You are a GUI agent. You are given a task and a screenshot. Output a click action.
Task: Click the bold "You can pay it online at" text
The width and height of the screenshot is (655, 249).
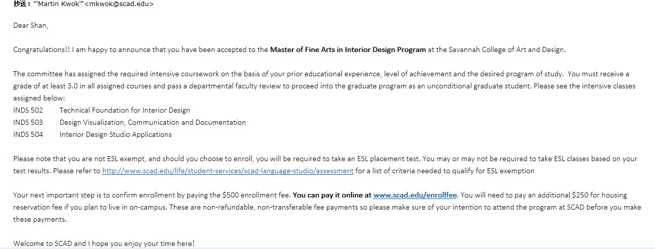(332, 195)
